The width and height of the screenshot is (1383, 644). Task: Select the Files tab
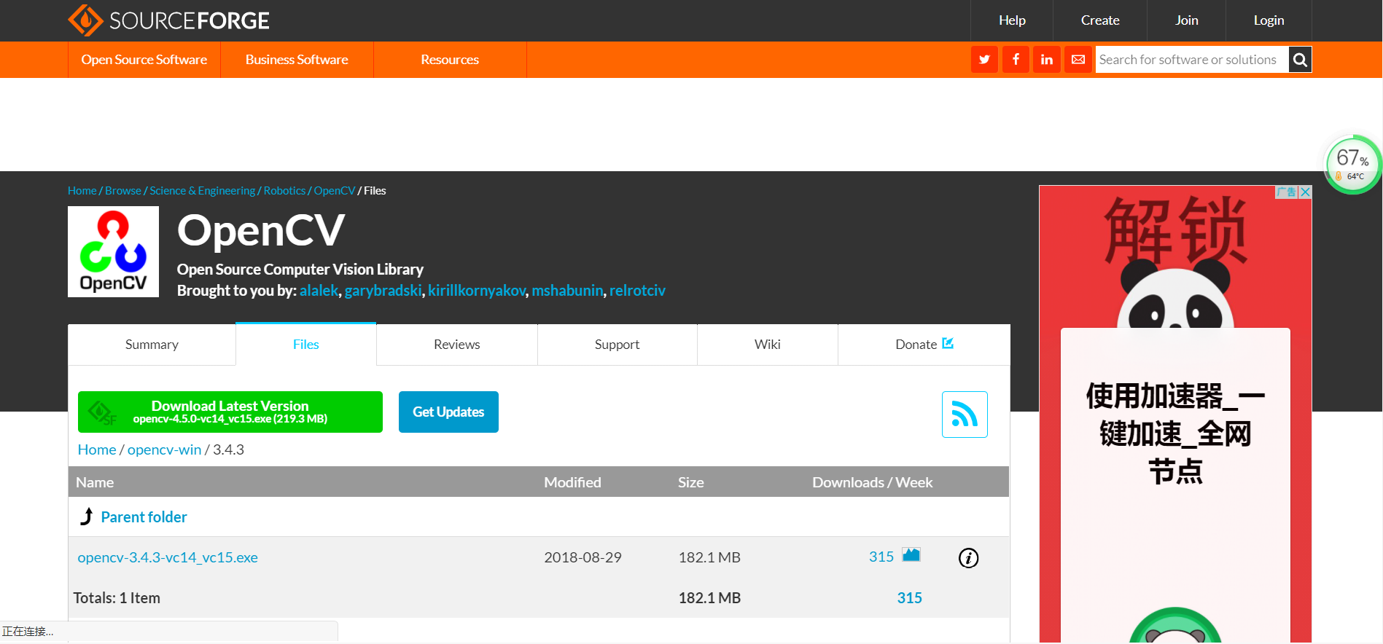[306, 345]
